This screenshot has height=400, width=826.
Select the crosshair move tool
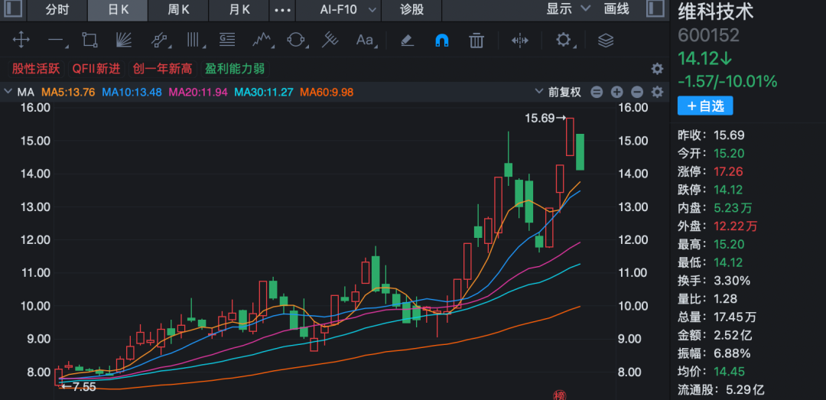click(21, 40)
